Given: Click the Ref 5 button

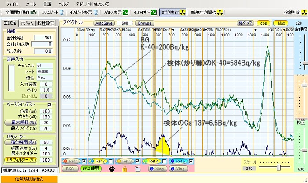Looking at the screenshot, I should click(178, 161).
